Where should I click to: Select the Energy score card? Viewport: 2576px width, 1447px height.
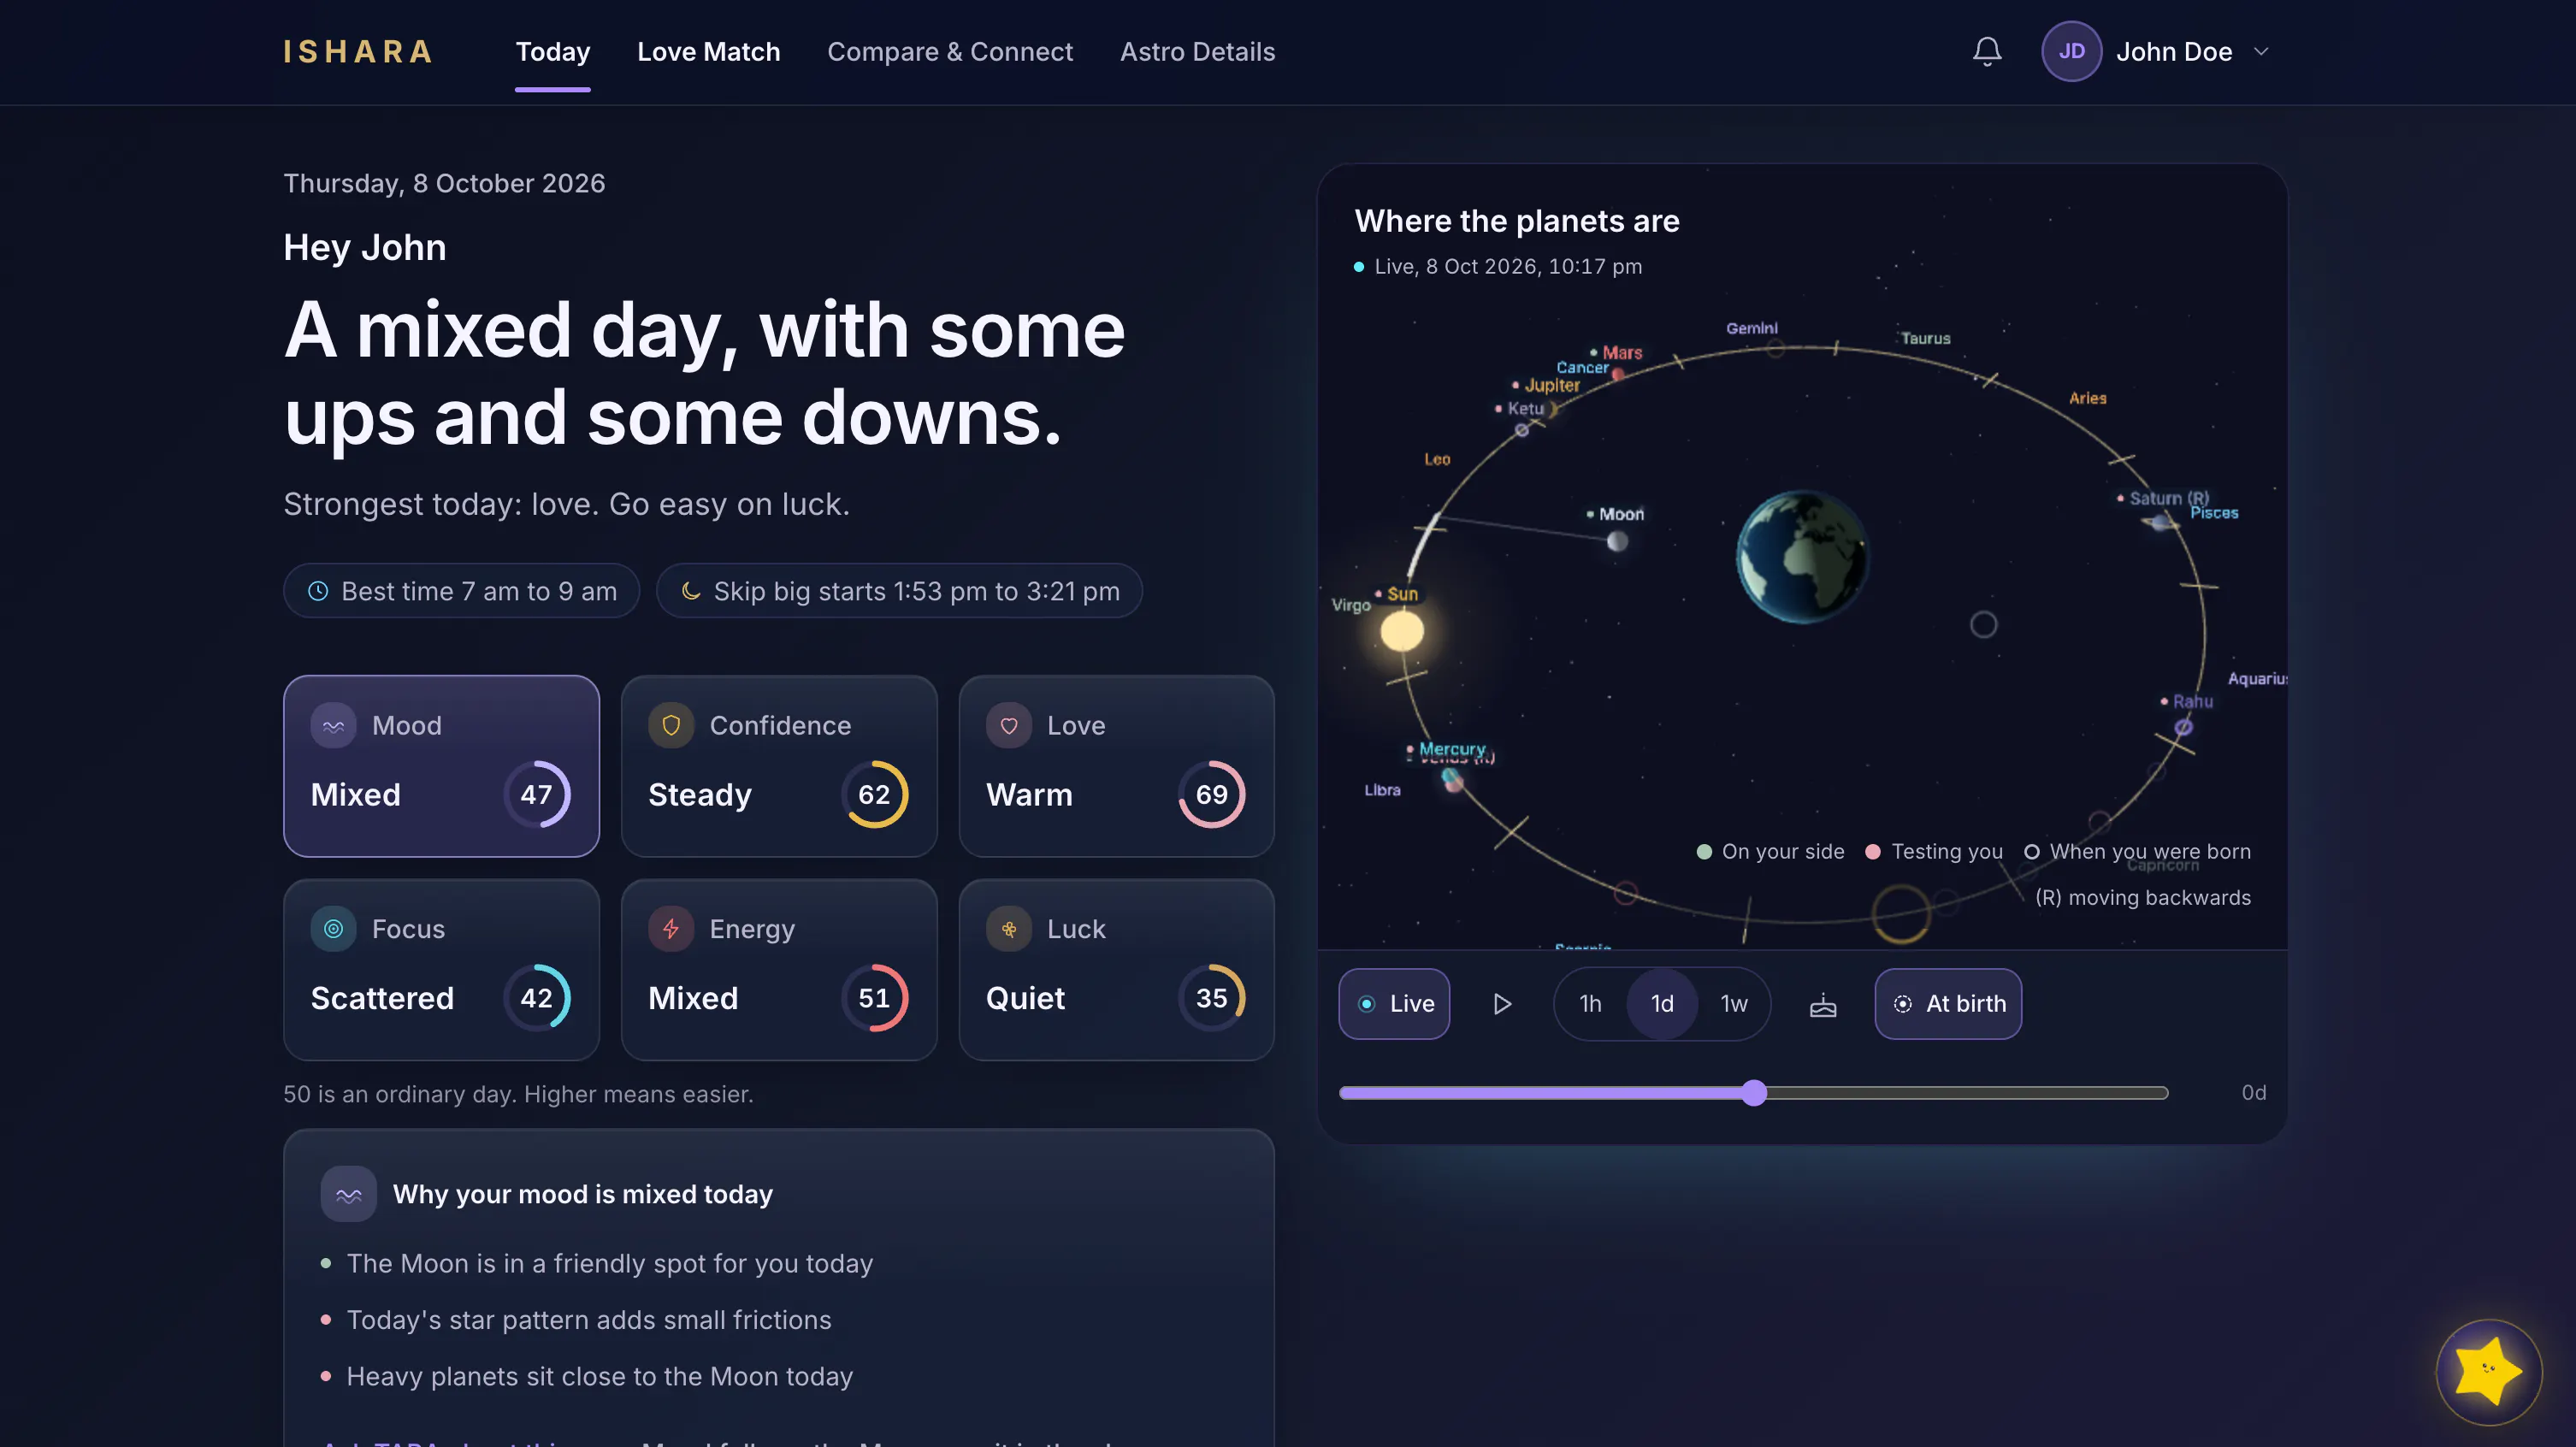pos(779,969)
